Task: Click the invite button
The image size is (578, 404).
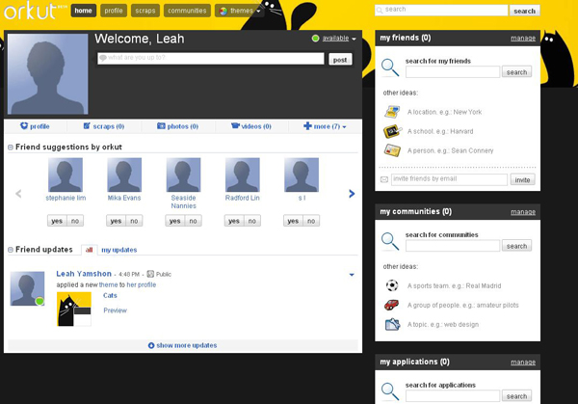Action: pyautogui.click(x=522, y=179)
